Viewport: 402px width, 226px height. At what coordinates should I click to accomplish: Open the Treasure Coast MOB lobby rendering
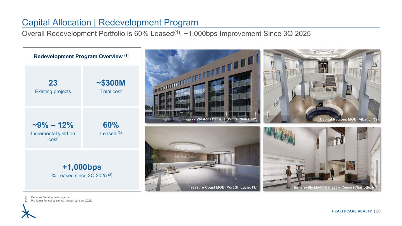pos(202,159)
